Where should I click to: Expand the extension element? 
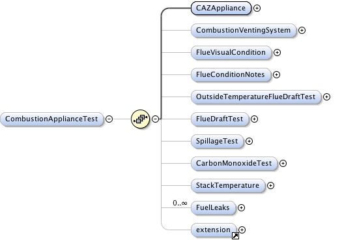point(242,230)
